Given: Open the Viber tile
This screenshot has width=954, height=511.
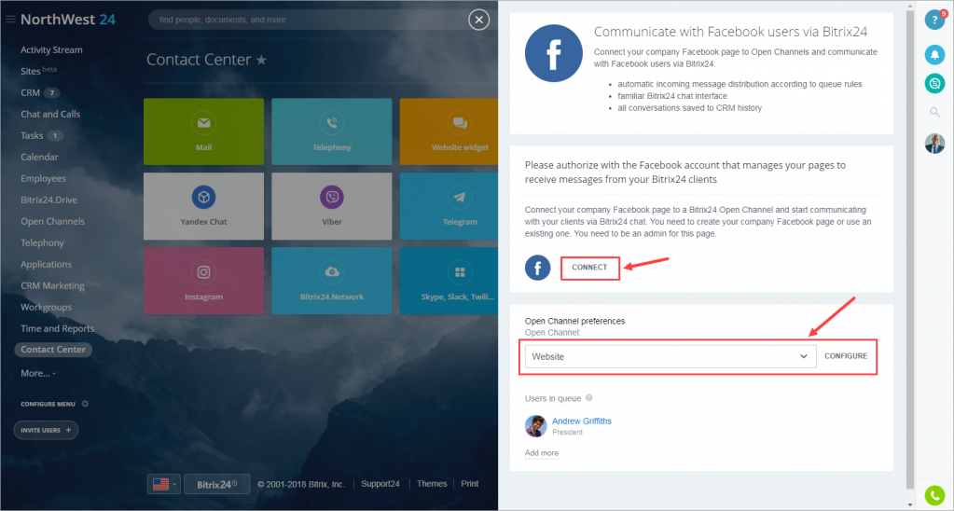Looking at the screenshot, I should [332, 206].
